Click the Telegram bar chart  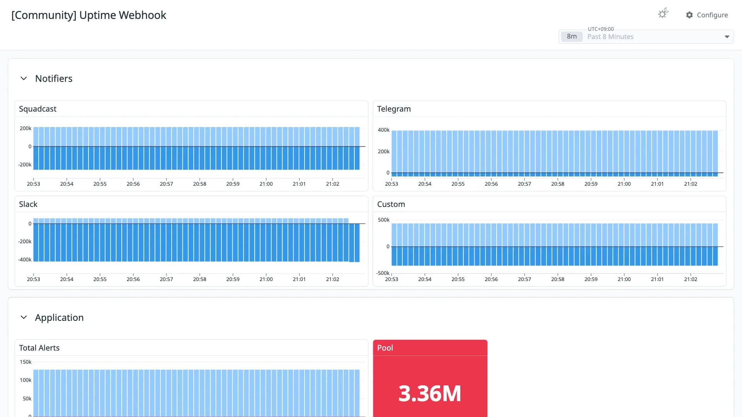(555, 153)
